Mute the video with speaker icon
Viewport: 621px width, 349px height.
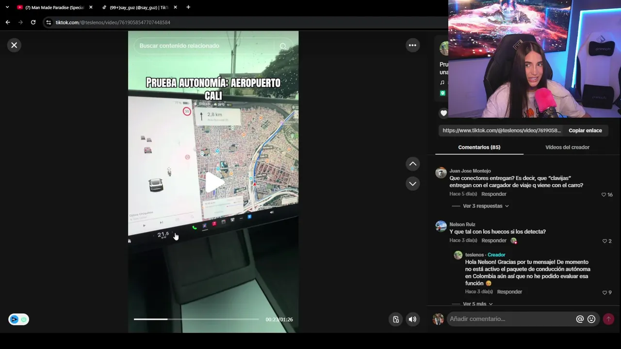412,319
